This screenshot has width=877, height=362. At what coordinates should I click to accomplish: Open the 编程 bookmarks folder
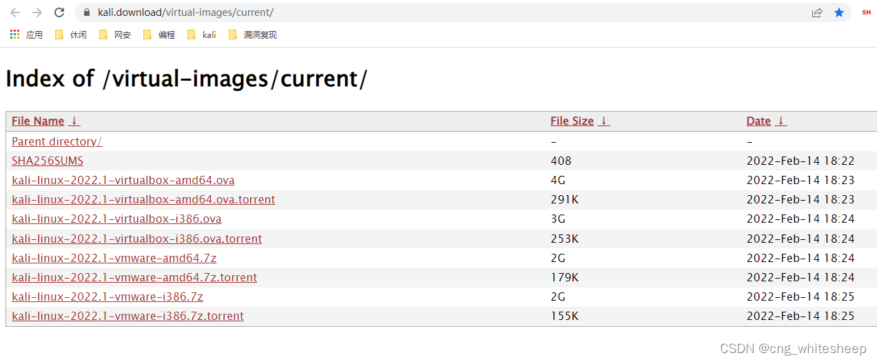[159, 34]
